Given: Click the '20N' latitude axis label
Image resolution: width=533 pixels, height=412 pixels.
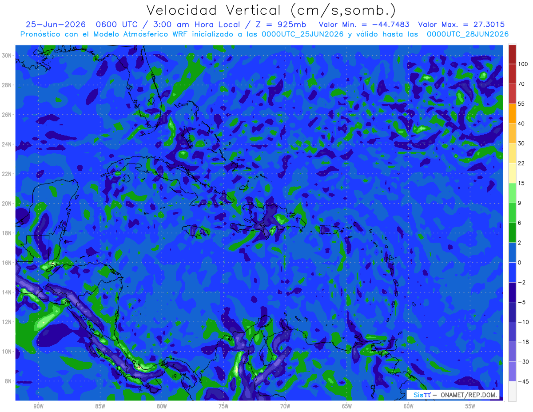Looking at the screenshot, I should pos(7,204).
